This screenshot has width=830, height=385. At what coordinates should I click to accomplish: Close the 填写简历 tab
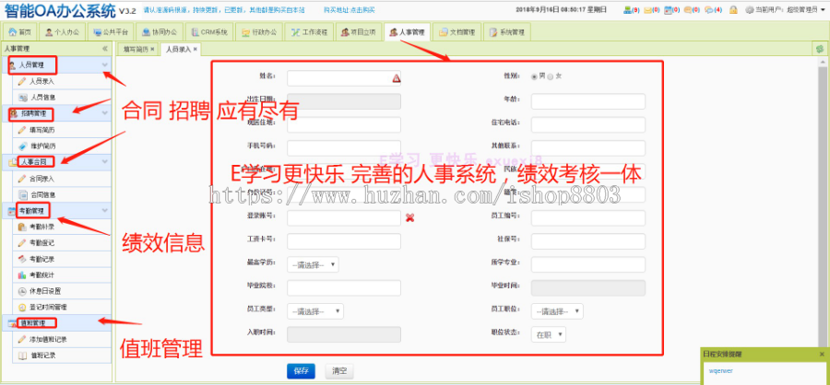tap(152, 48)
